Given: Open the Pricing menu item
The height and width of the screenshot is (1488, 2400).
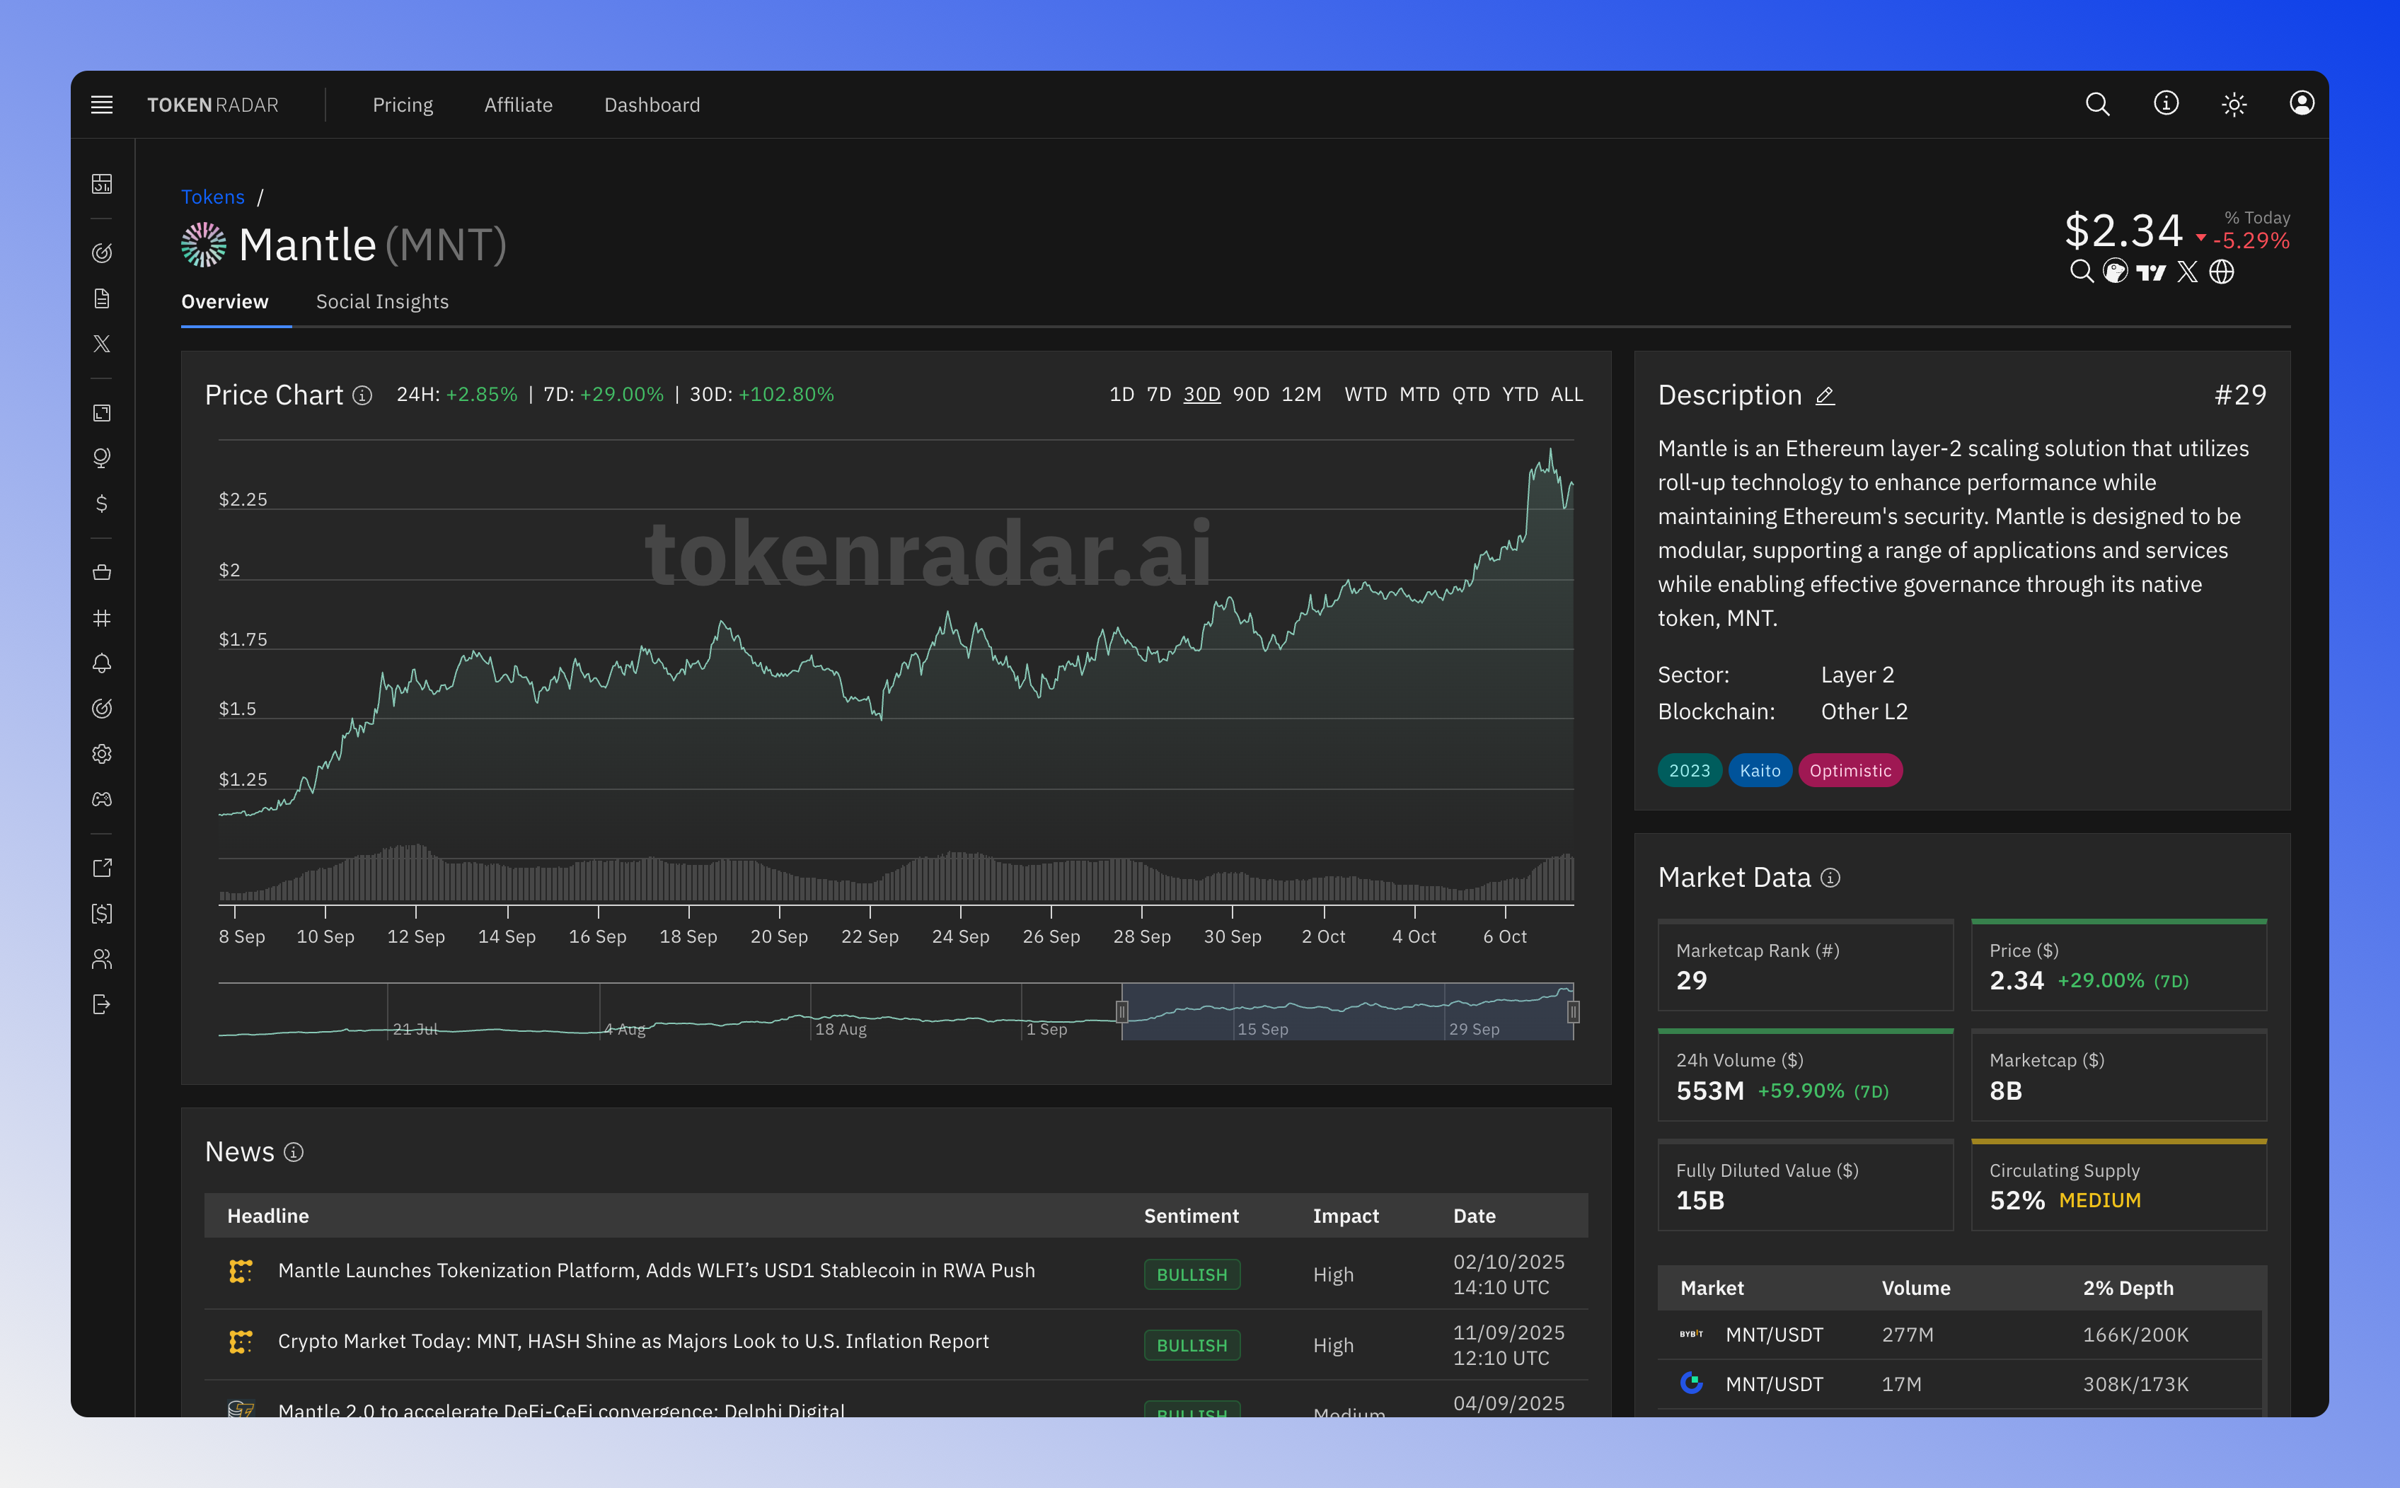Looking at the screenshot, I should 403,105.
